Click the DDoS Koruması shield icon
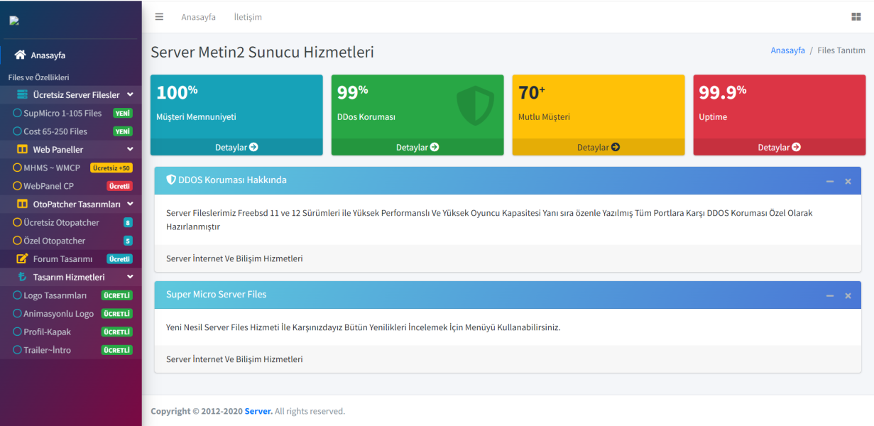 [x=475, y=106]
